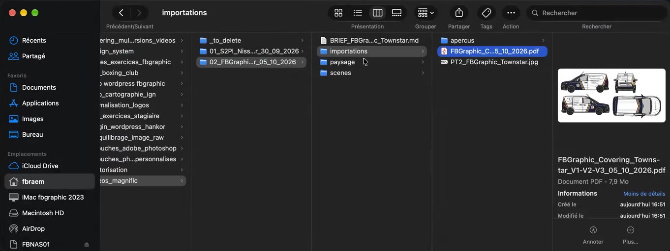Click in the Rechercher search field

pos(596,13)
